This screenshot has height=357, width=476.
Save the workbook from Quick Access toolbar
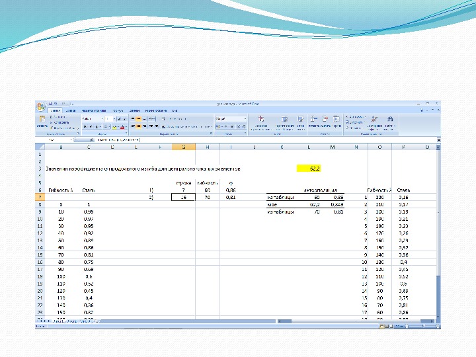[x=50, y=104]
